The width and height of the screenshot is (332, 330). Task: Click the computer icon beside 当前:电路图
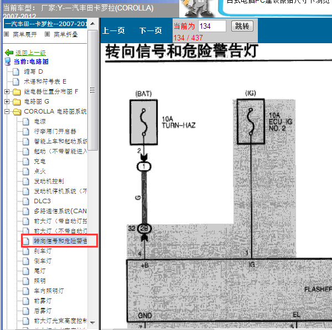click(x=8, y=61)
